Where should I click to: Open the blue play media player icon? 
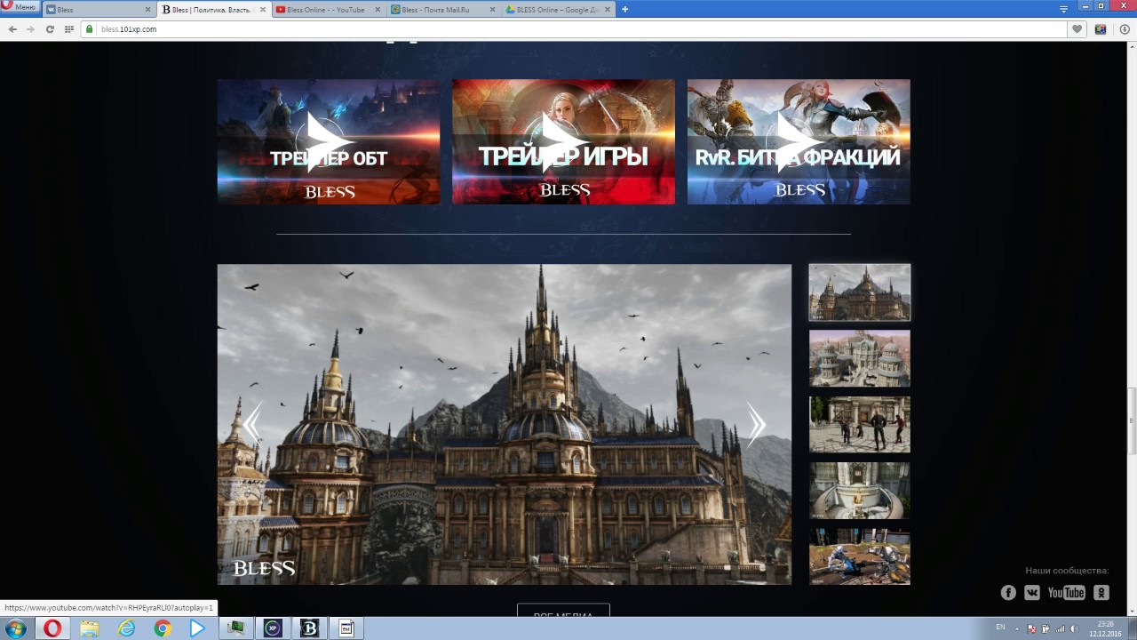click(197, 628)
